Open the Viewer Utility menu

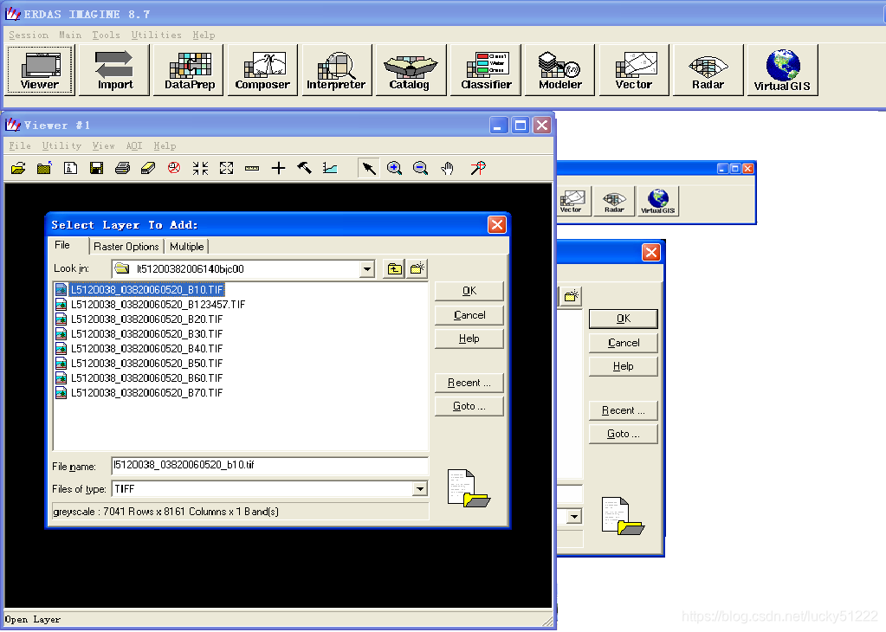coord(61,145)
